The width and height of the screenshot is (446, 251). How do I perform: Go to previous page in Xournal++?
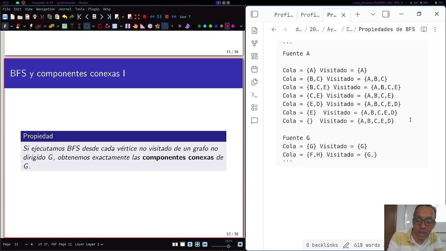coord(87,17)
